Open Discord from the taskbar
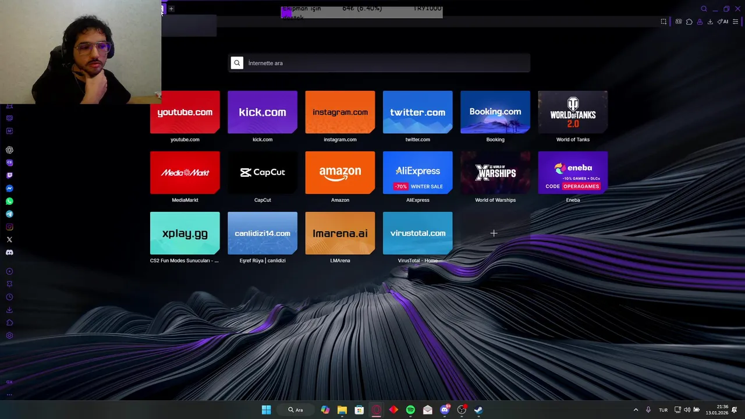 click(x=445, y=410)
